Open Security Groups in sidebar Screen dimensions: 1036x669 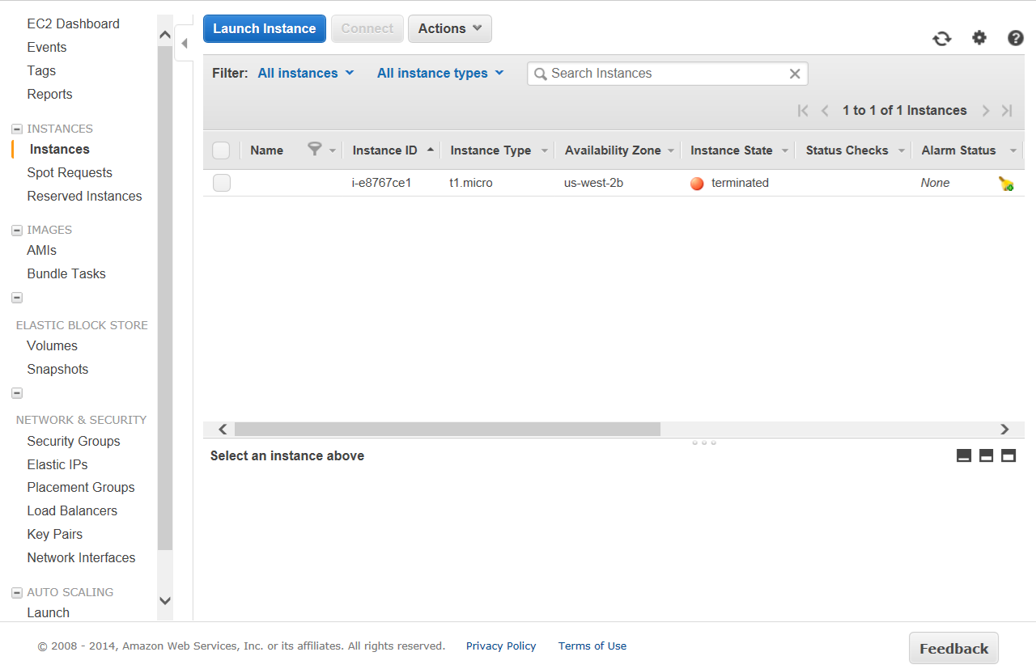[73, 441]
